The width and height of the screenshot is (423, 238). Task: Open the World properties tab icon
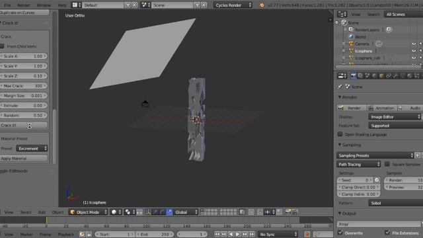tap(374, 76)
